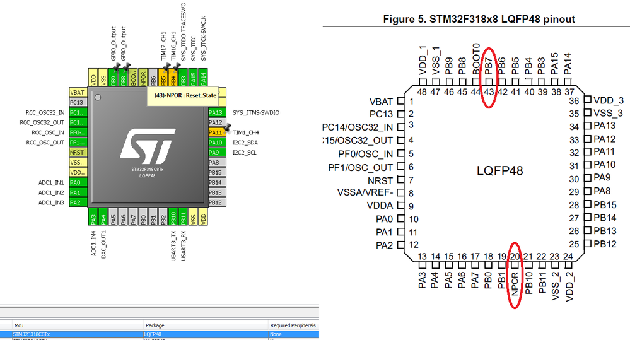The image size is (630, 340).
Task: Select the gray PA7 pin
Action: (134, 216)
